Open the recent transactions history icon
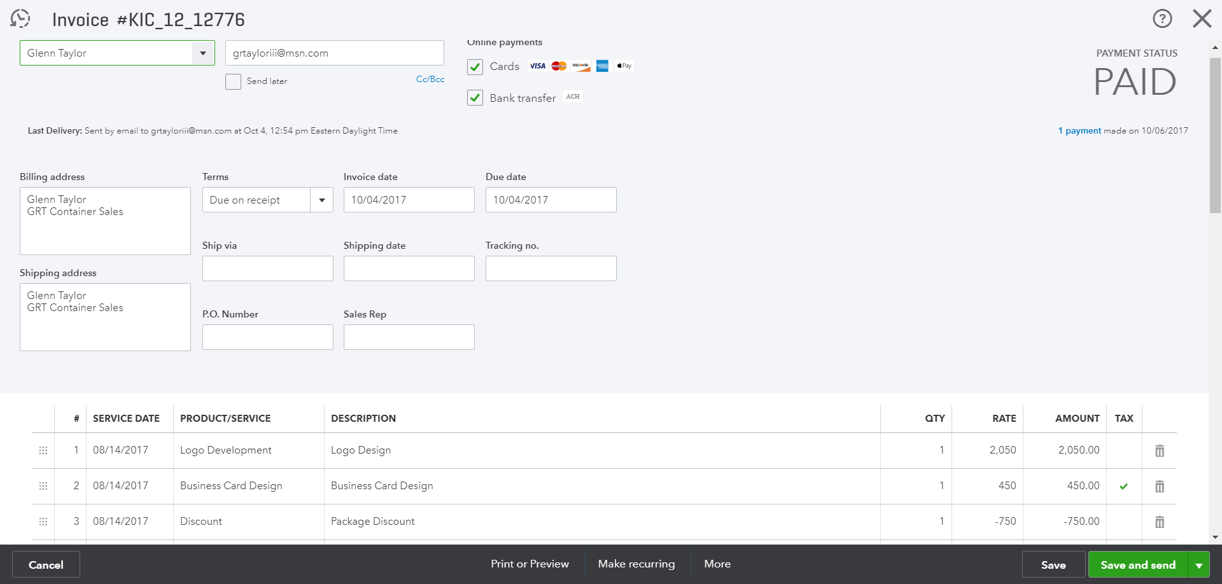Viewport: 1222px width, 584px height. (20, 19)
